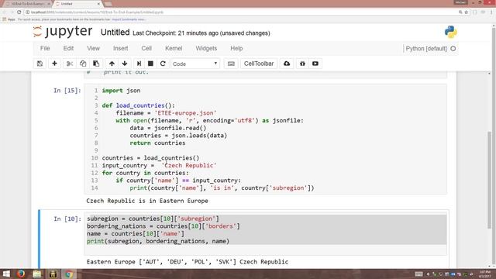Click the save and checkpoint icon
Image resolution: width=496 pixels, height=279 pixels.
(x=40, y=64)
